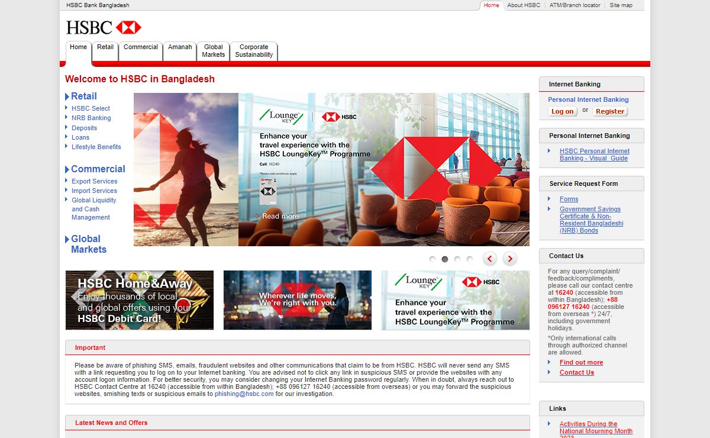710x438 pixels.
Task: Click Read more on the LoungeKey banner
Action: click(280, 216)
